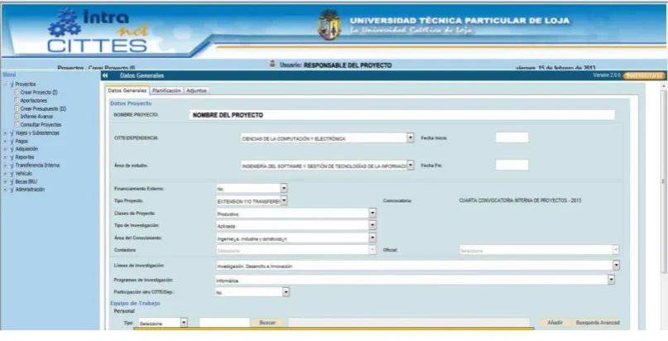Open the Financiamiento Externo dropdown

click(284, 188)
